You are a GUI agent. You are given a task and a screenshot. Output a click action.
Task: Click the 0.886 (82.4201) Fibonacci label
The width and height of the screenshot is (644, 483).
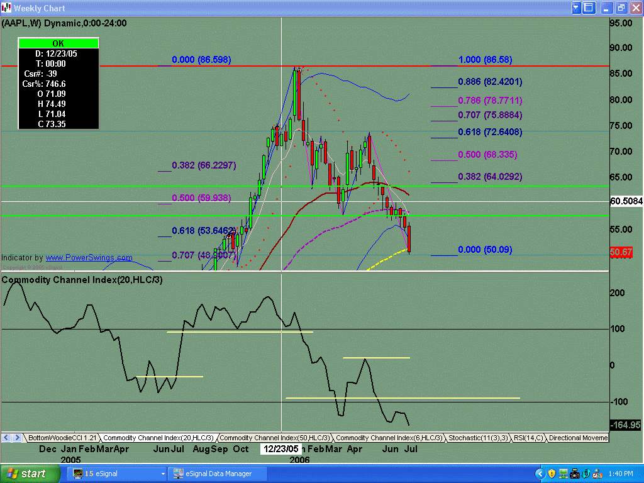point(490,82)
